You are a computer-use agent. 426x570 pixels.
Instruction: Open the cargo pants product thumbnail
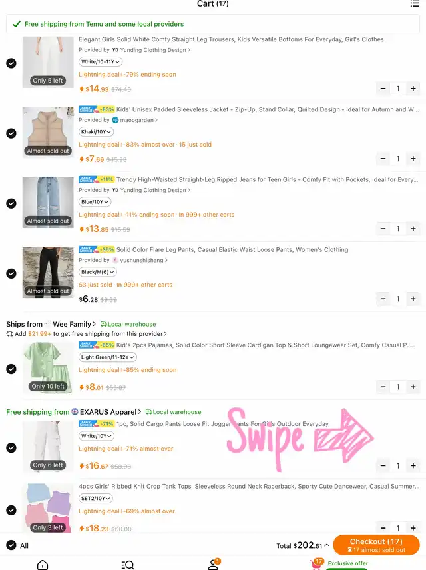(x=48, y=447)
